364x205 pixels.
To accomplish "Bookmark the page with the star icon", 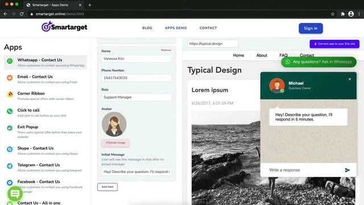I will 333,14.
